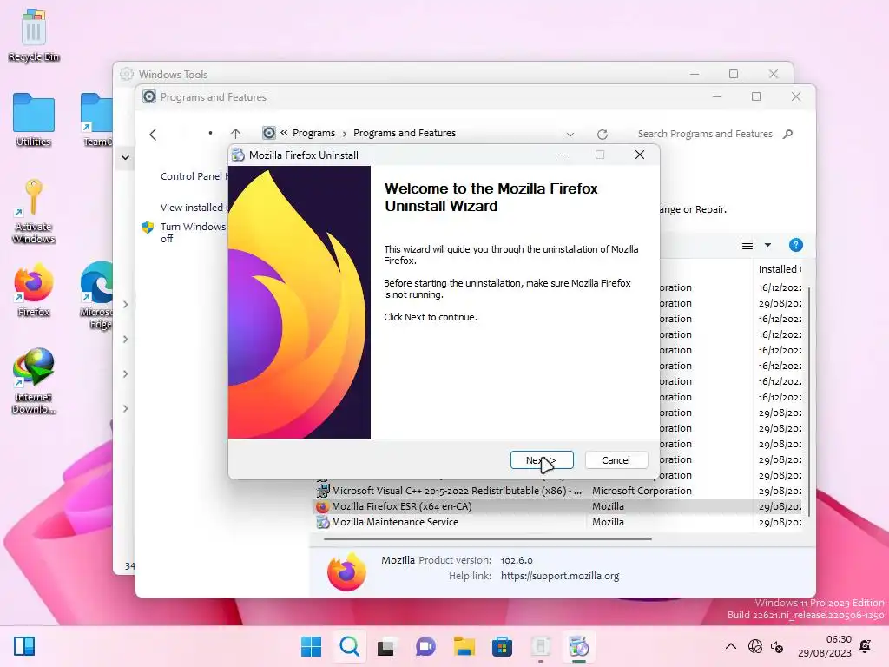
Task: Click Control Panel Home link
Action: (x=193, y=176)
